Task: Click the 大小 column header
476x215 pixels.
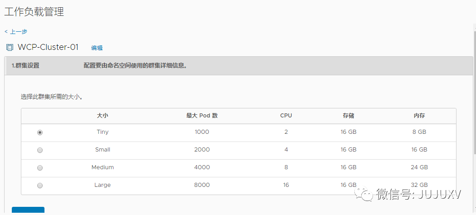Action: tap(103, 116)
